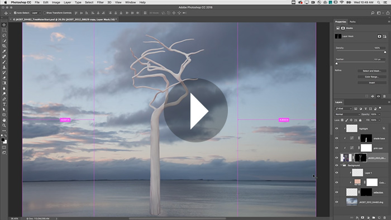391x220 pixels.
Task: Toggle layer filtering on/off switch
Action: [x=380, y=108]
